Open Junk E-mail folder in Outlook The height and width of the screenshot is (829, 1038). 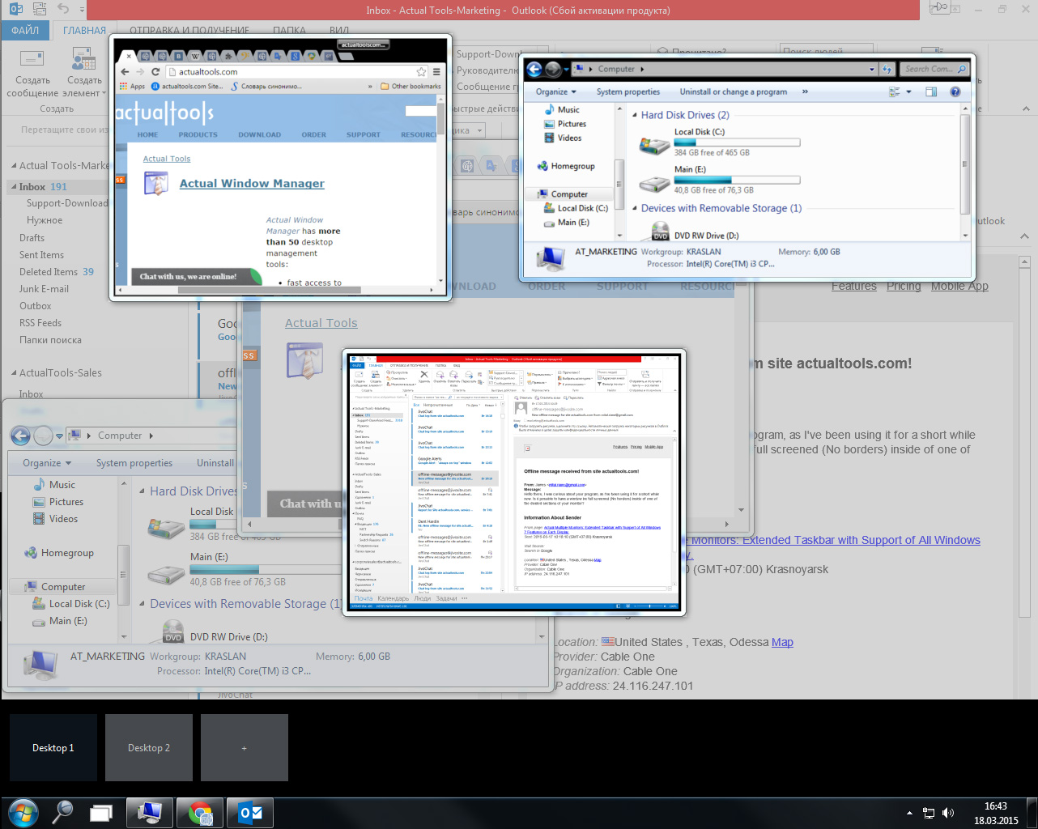coord(44,289)
